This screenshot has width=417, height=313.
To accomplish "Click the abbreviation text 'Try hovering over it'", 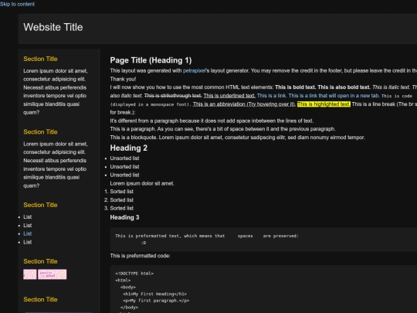I will [x=271, y=104].
